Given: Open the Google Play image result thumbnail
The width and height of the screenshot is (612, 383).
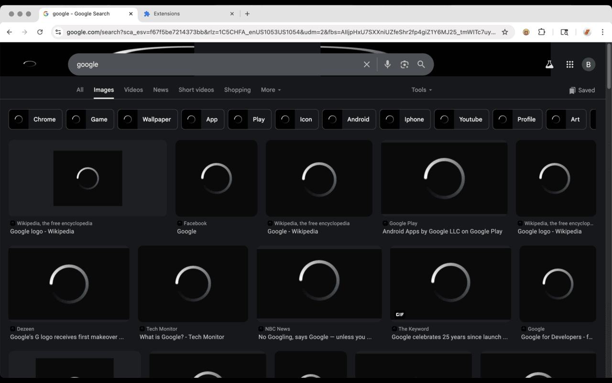Looking at the screenshot, I should 444,178.
